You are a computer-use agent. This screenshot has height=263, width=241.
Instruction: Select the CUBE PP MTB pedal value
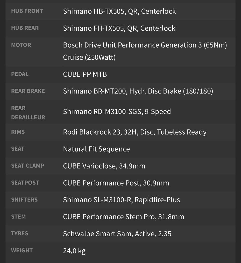point(85,74)
